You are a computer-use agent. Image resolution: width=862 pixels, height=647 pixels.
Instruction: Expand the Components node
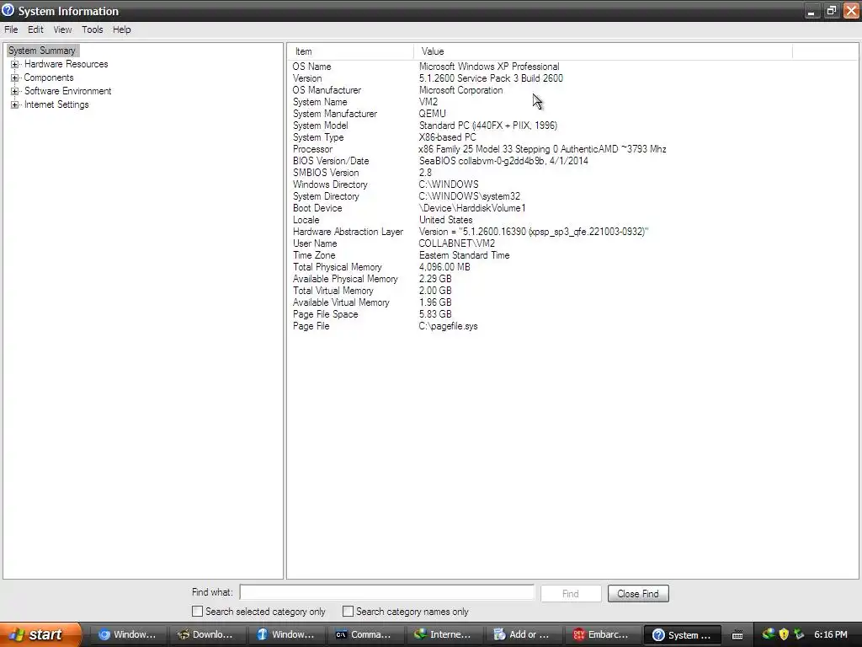pyautogui.click(x=15, y=78)
